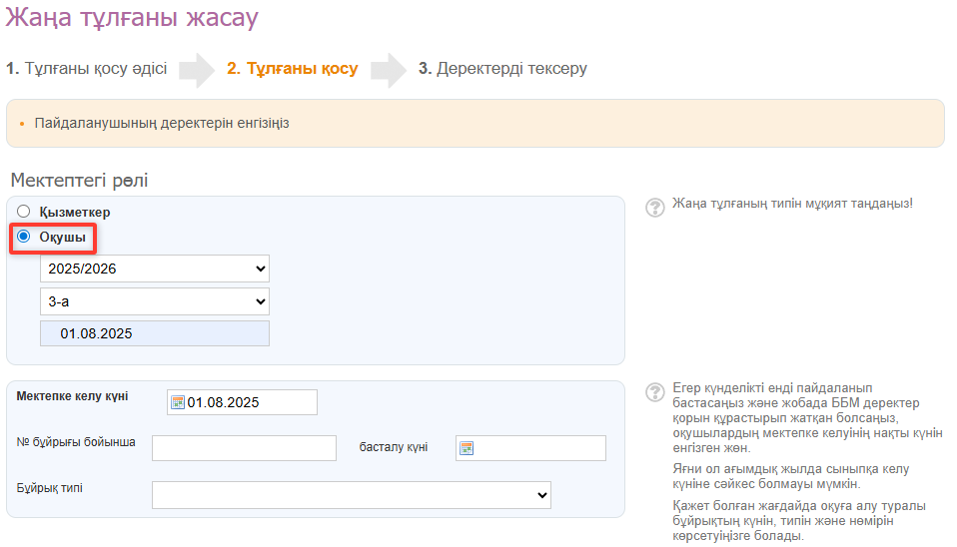This screenshot has width=957, height=547.
Task: Go to step 1 Тұлғаны қосу әдісі
Action: (x=86, y=69)
